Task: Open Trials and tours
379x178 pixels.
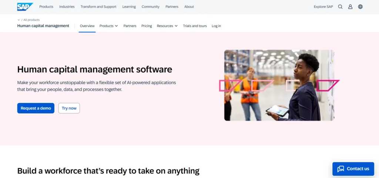Action: click(x=195, y=26)
